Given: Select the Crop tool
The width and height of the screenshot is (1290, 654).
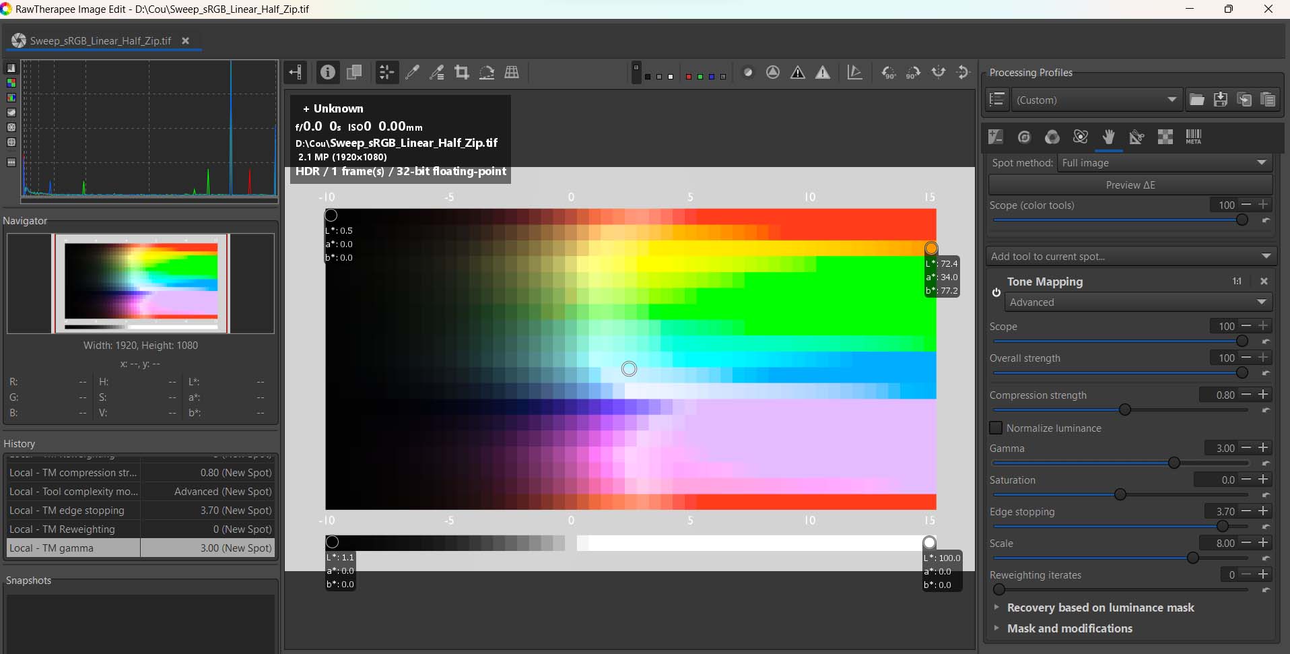Looking at the screenshot, I should (x=462, y=72).
